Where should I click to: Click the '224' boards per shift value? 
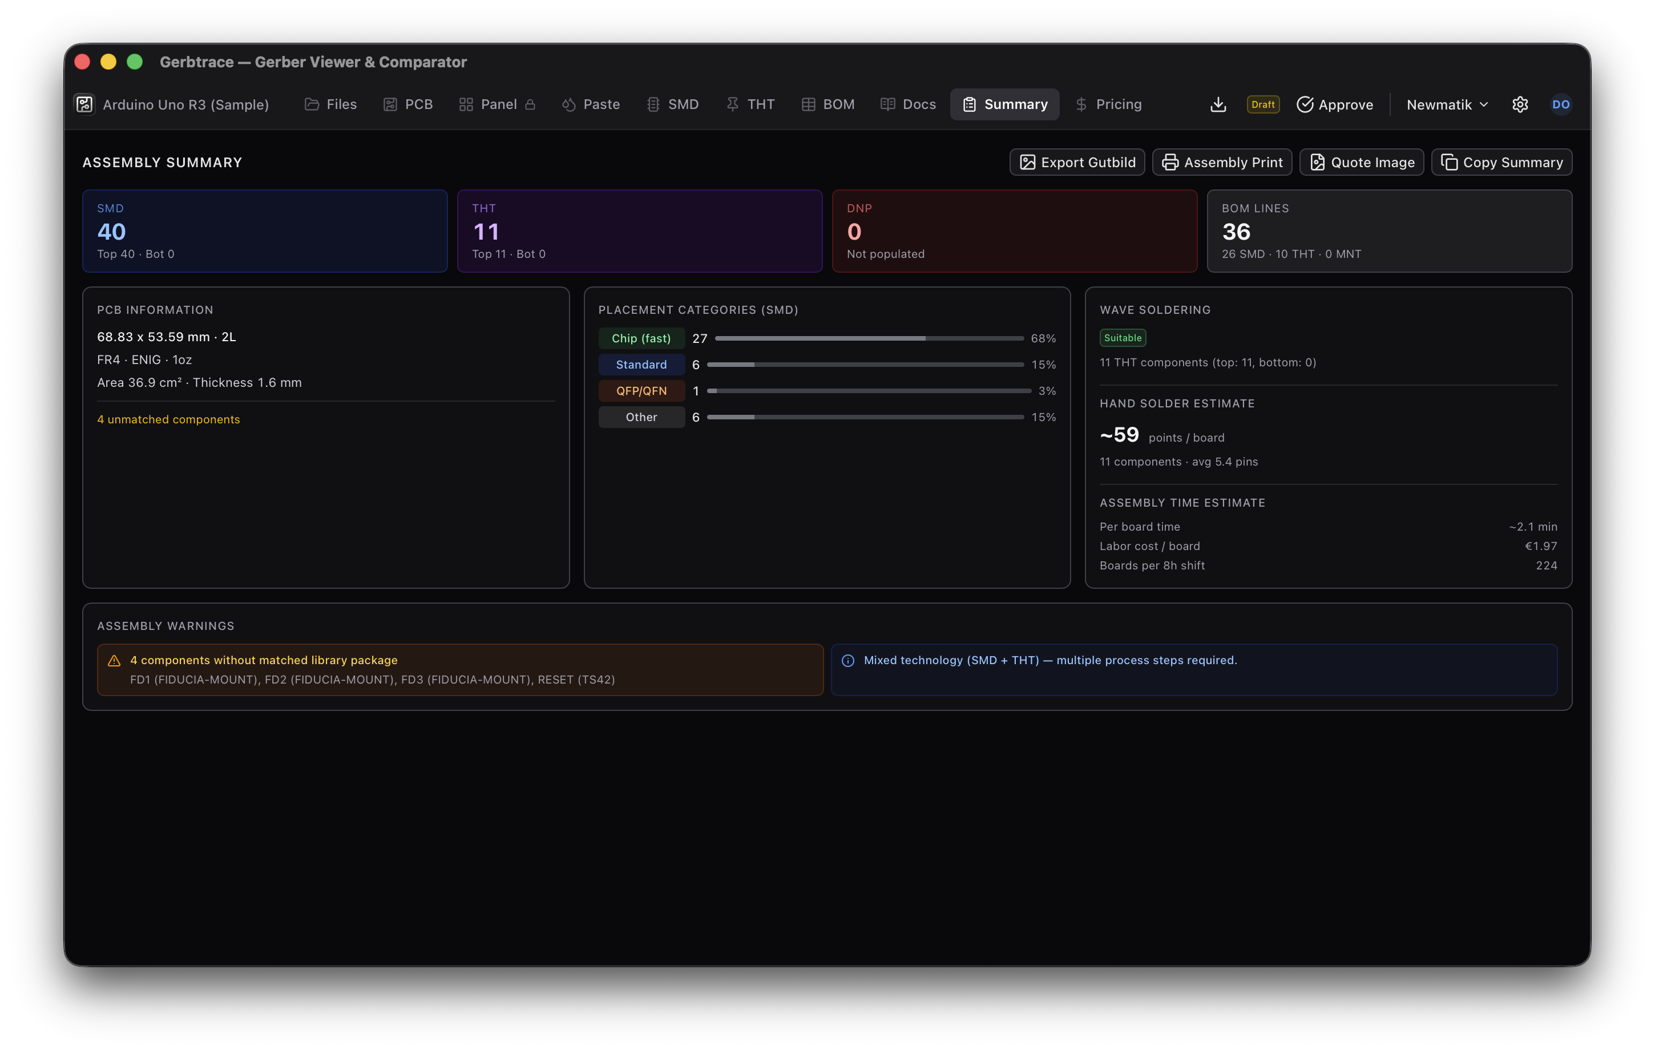point(1547,565)
